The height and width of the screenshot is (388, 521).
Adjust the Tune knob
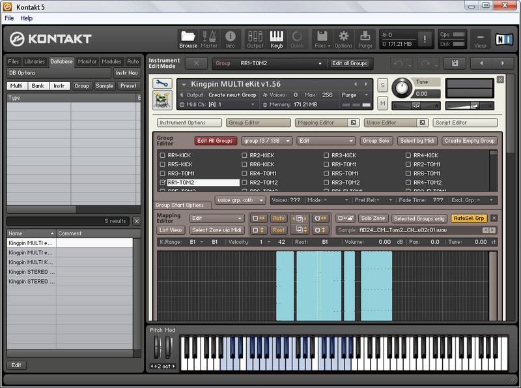pyautogui.click(x=402, y=87)
